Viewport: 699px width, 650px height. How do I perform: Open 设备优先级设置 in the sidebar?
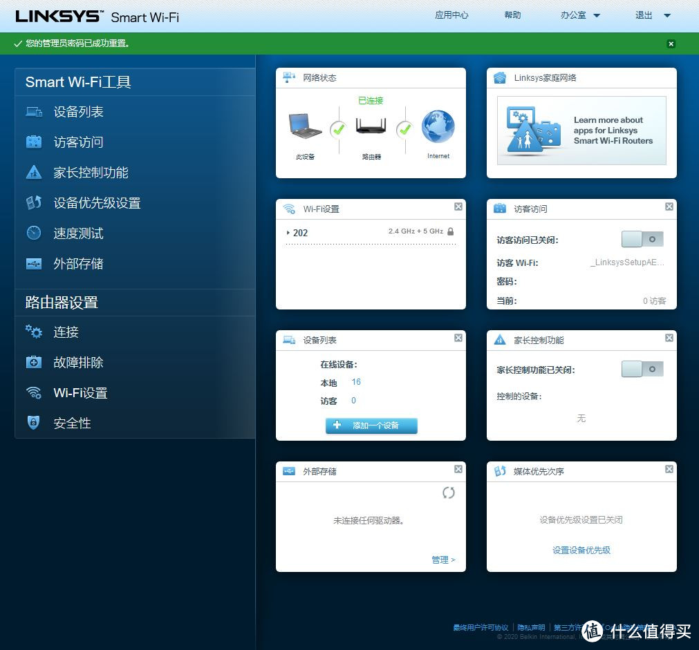(97, 203)
